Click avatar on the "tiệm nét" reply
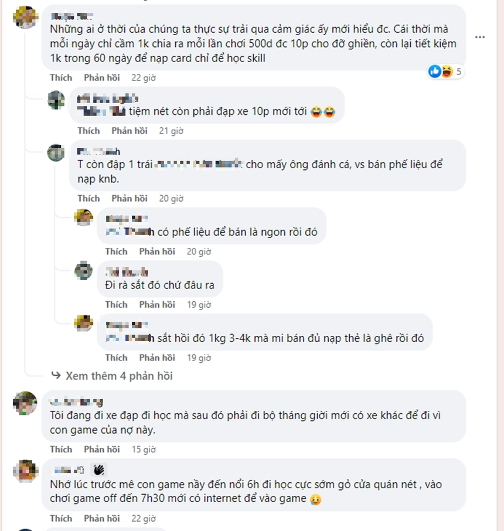 tap(56, 98)
